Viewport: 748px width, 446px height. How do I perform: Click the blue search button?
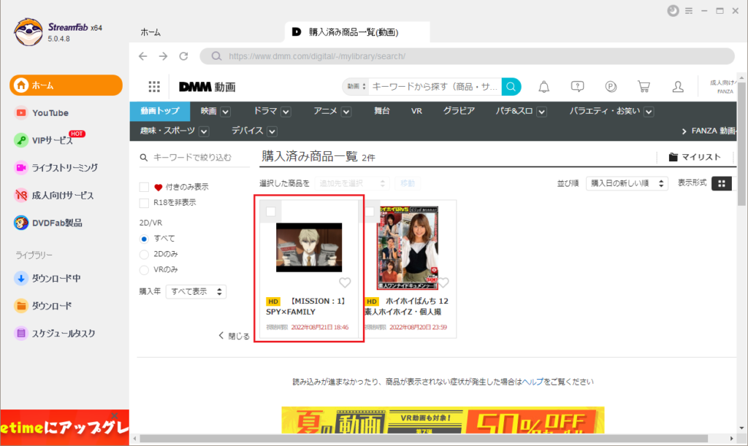tap(511, 87)
